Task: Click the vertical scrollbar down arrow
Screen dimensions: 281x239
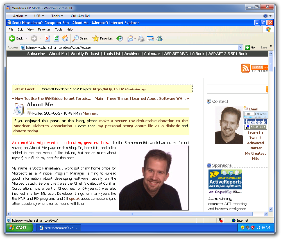Action: coord(271,209)
